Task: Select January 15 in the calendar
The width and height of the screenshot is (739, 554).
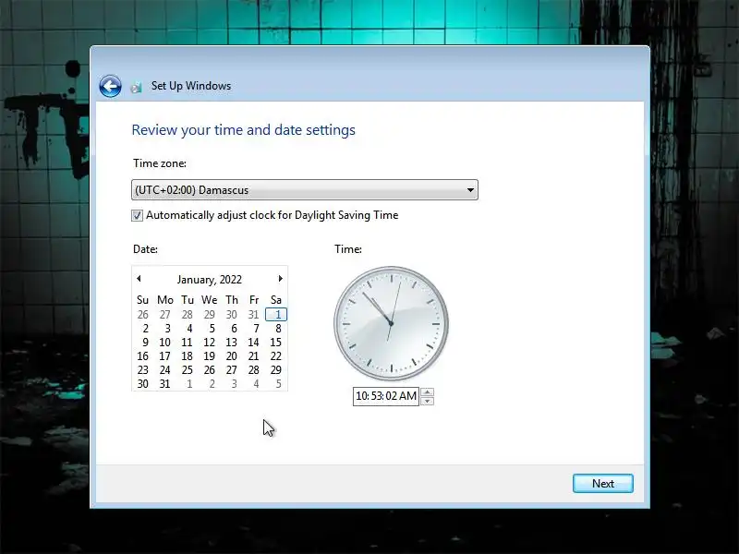Action: [x=275, y=343]
